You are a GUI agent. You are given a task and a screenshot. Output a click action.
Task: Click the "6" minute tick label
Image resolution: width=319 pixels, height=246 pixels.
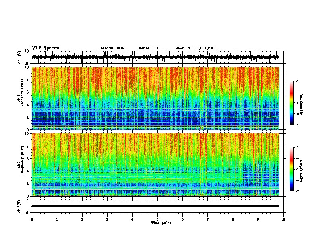click(183, 219)
